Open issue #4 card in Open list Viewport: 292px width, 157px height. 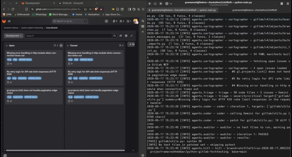coord(34,58)
